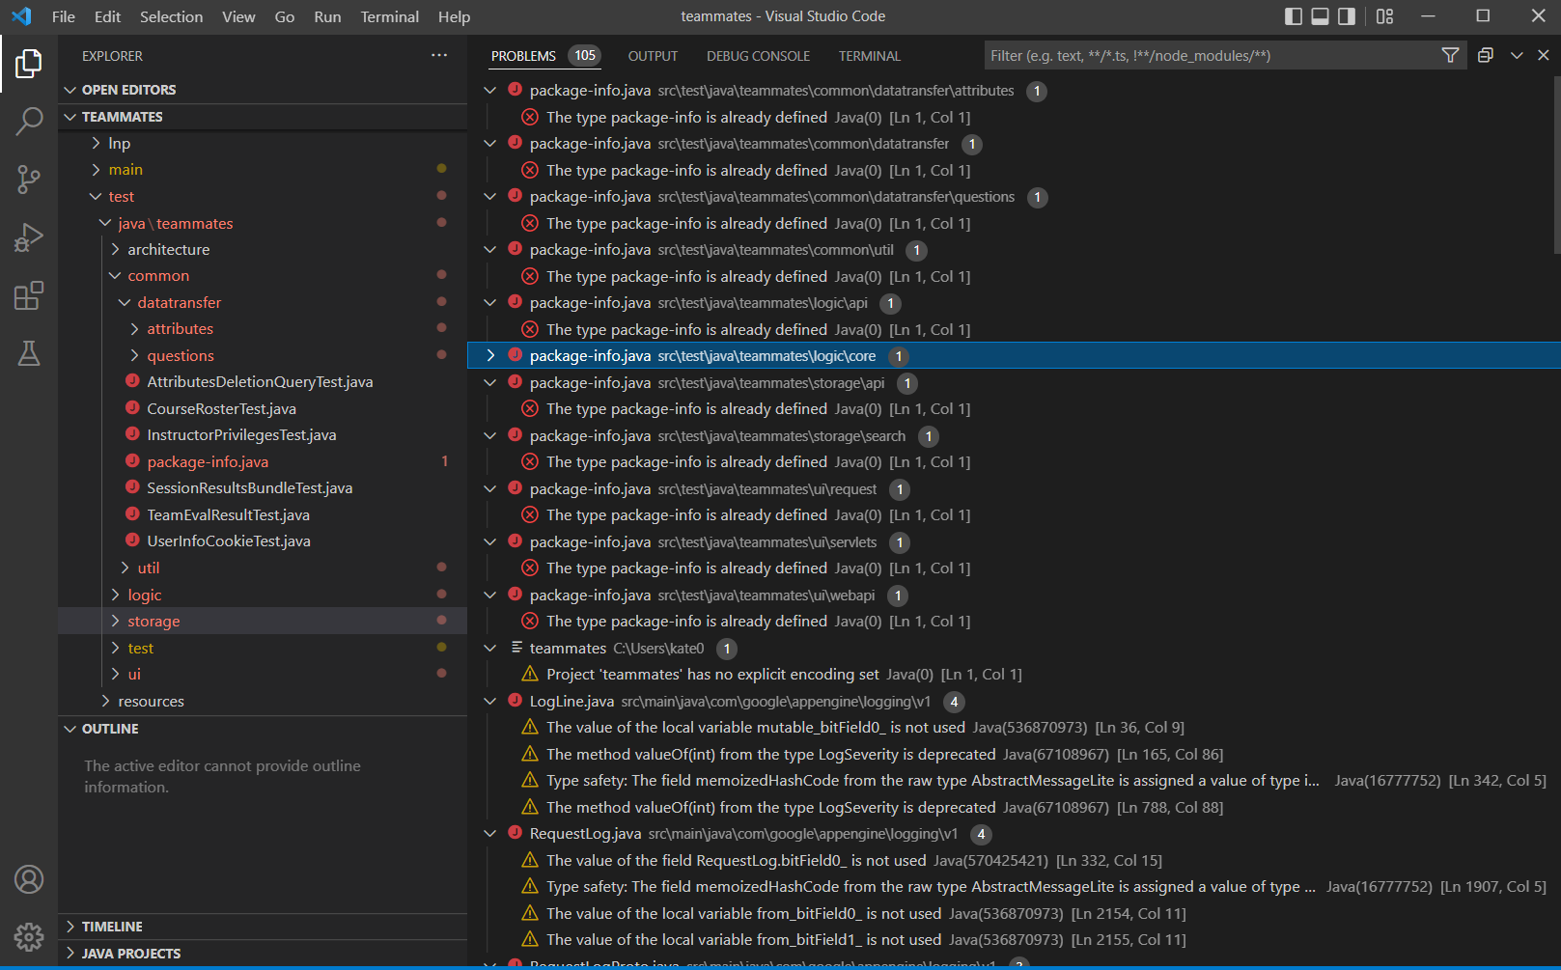Screen dimensions: 1561x970
Task: Click the Customize Layout icon in title bar
Action: point(1384,16)
